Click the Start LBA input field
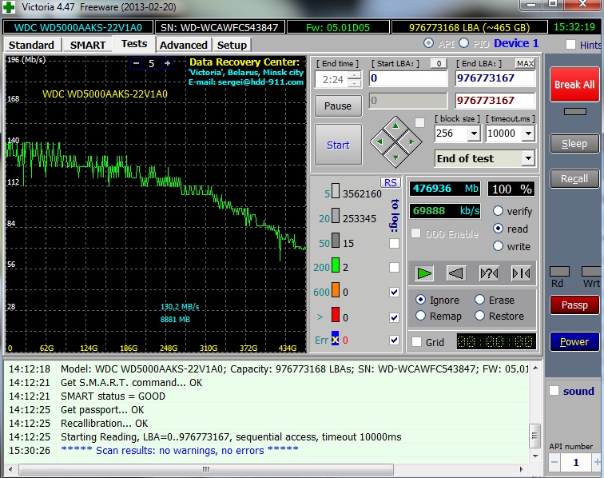604x478 pixels. coord(407,79)
